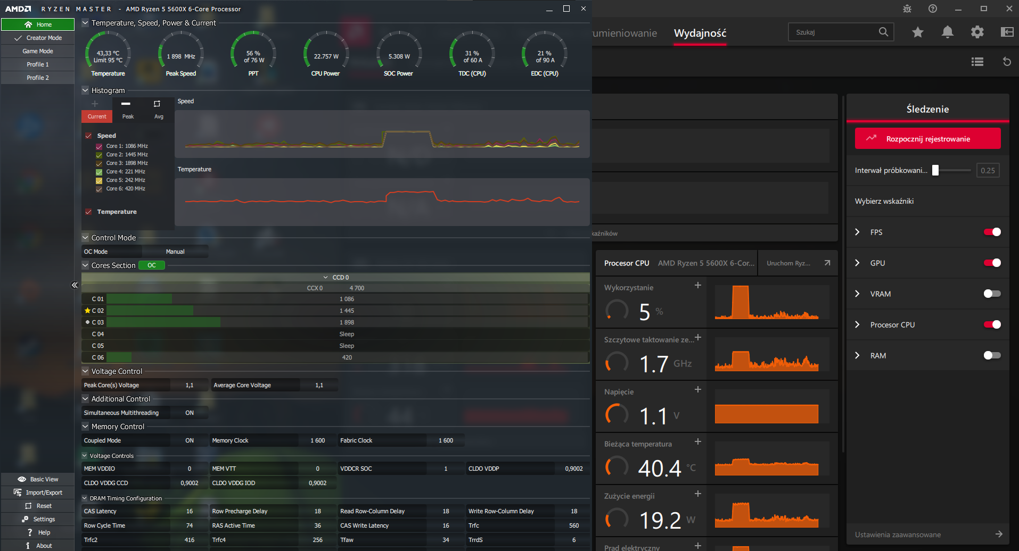Viewport: 1019px width, 551px height.
Task: Disable the FPS tracking toggle
Action: click(992, 232)
